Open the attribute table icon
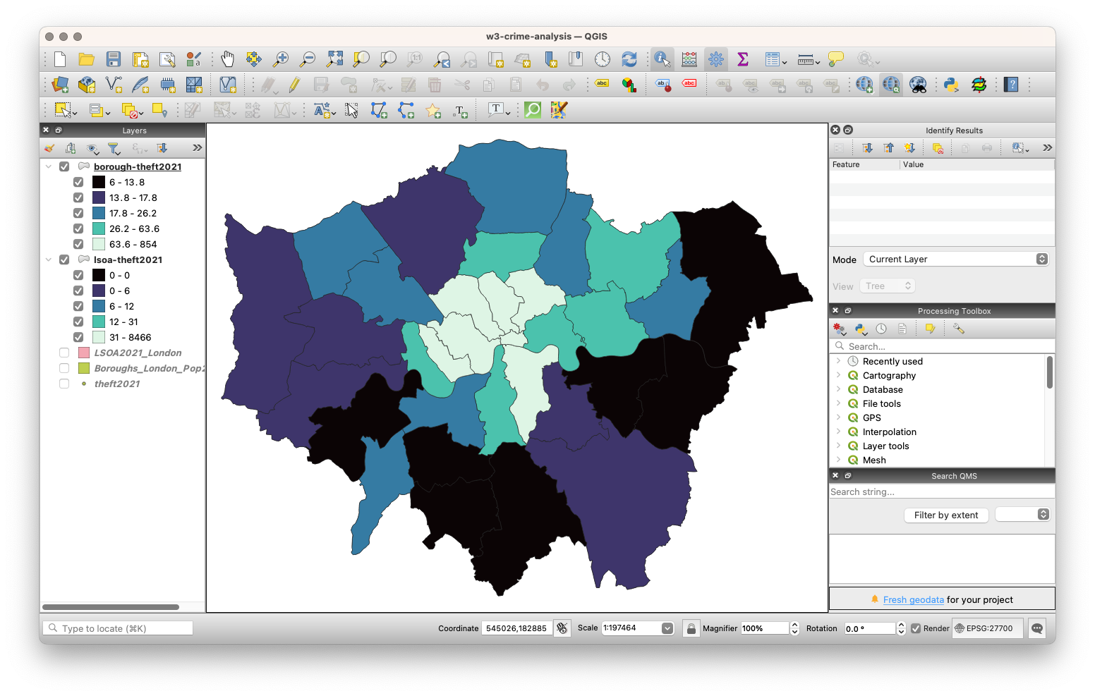 773,59
